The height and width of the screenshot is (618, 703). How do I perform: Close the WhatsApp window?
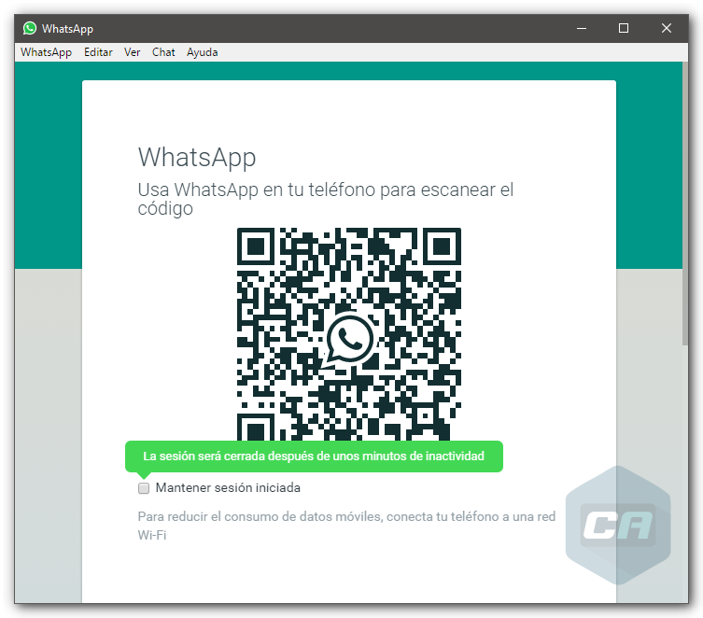(667, 28)
